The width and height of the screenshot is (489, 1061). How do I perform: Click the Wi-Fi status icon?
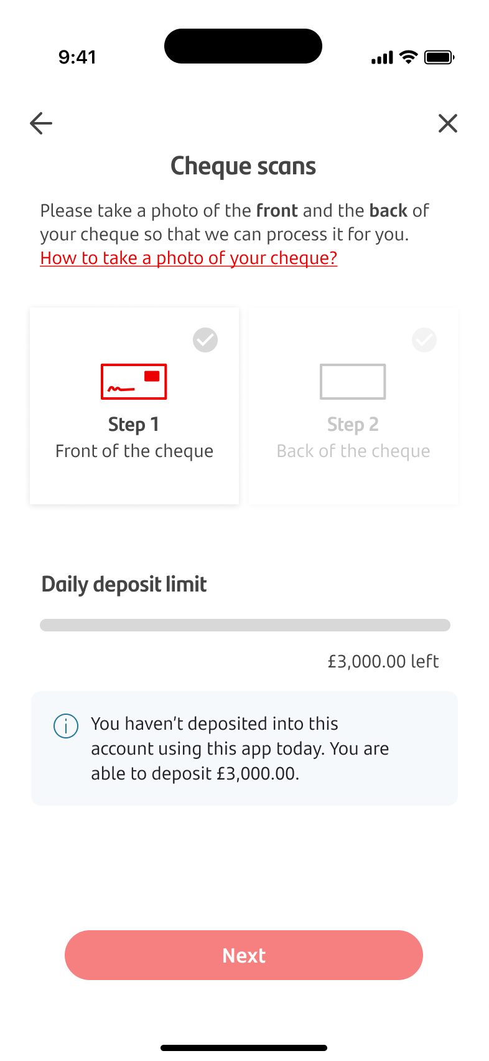(x=407, y=57)
